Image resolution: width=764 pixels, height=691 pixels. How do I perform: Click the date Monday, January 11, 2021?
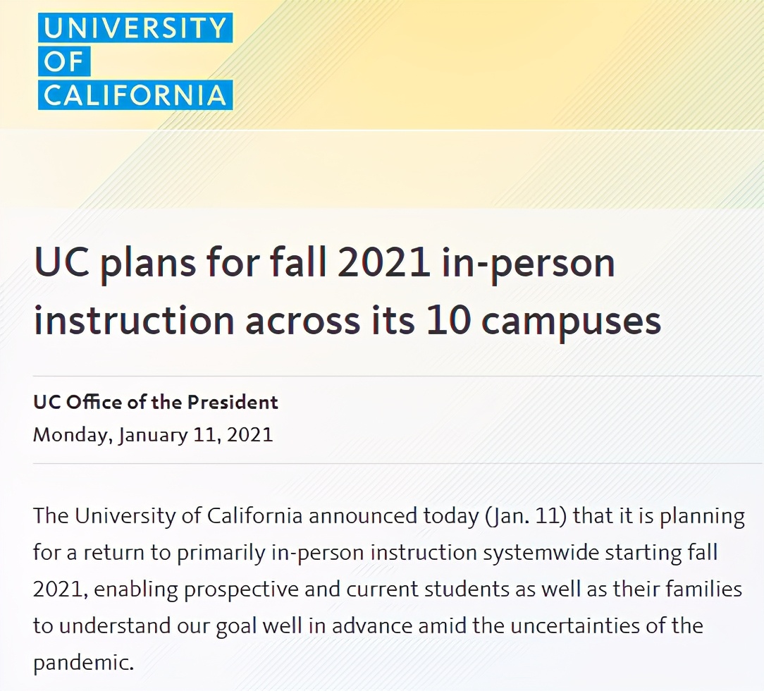153,434
